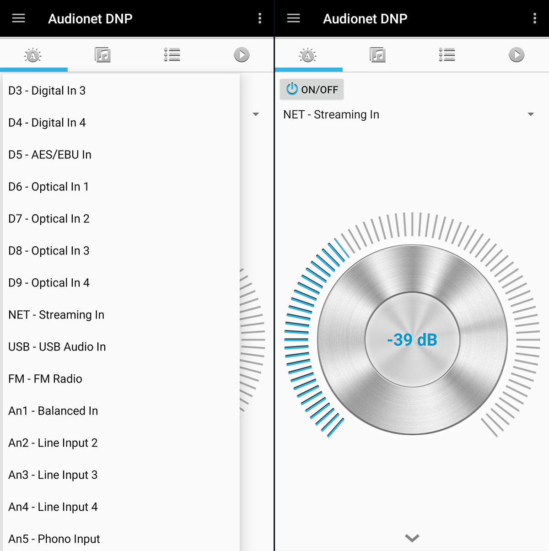Open now playing tab in left screen
Viewport: 549px width, 551px height.
pyautogui.click(x=242, y=55)
